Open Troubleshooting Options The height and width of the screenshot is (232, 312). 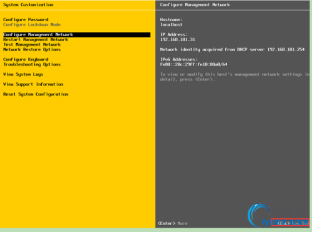tap(32, 65)
